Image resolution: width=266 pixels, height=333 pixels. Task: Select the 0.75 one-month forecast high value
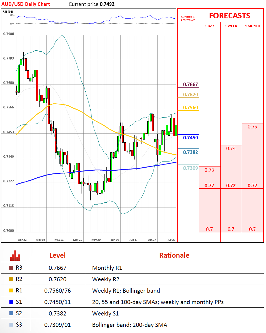click(252, 127)
